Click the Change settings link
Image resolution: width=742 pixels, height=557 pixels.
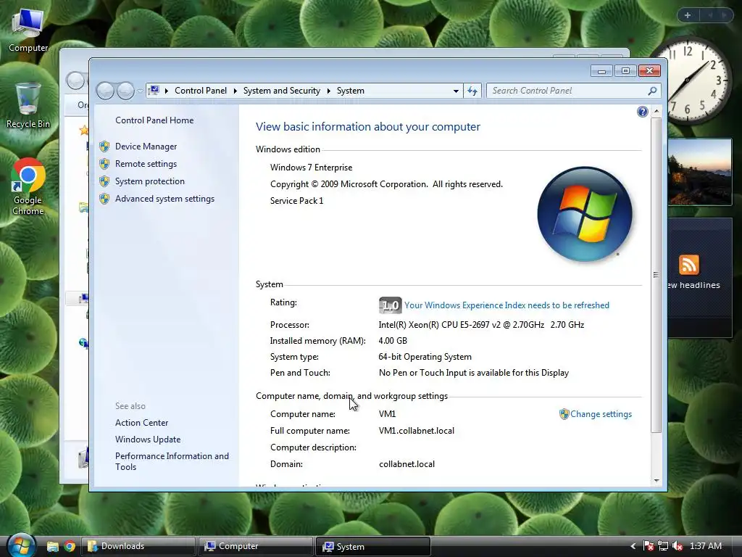tap(601, 414)
